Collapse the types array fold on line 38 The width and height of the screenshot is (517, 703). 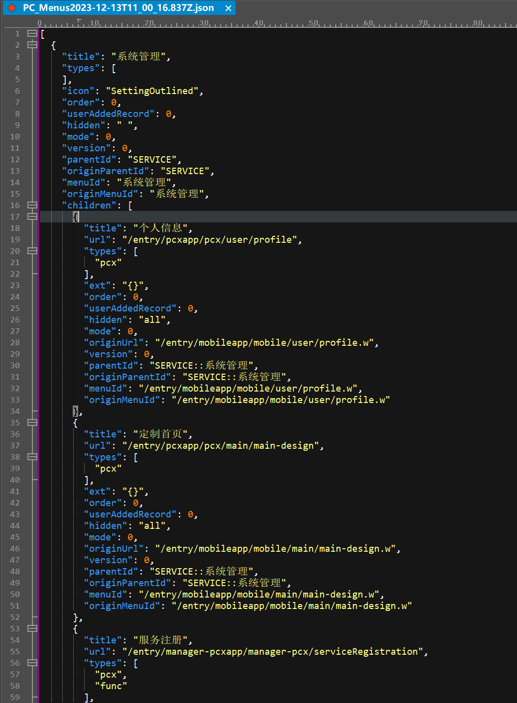tap(32, 457)
